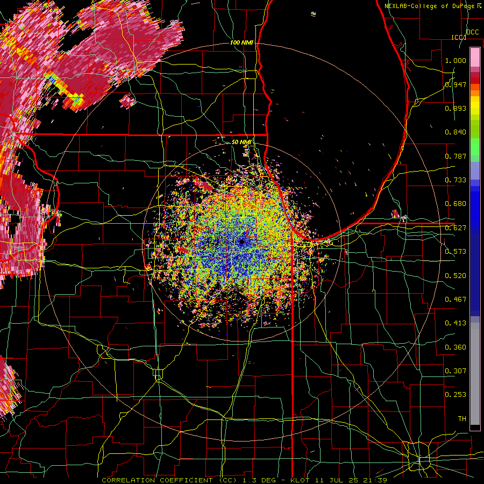Click the 0.627 color scale value

[455, 228]
